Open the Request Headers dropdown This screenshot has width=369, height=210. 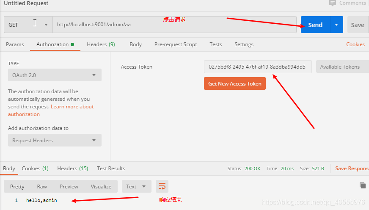(55, 140)
